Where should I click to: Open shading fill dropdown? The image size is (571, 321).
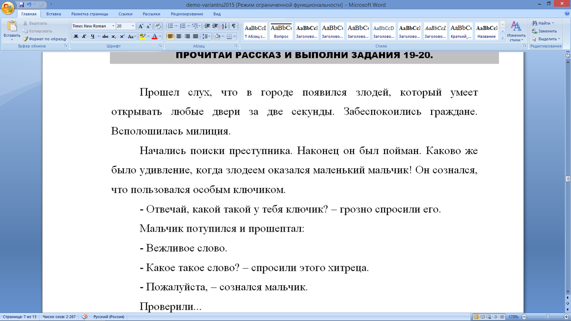coord(222,36)
